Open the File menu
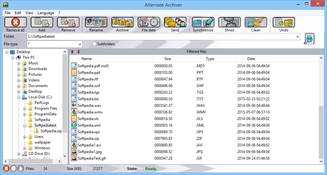This screenshot has height=175, width=327. click(8, 13)
